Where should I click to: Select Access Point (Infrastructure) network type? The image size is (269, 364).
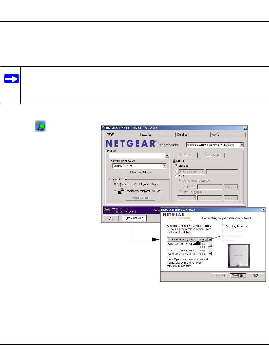[x=115, y=184]
